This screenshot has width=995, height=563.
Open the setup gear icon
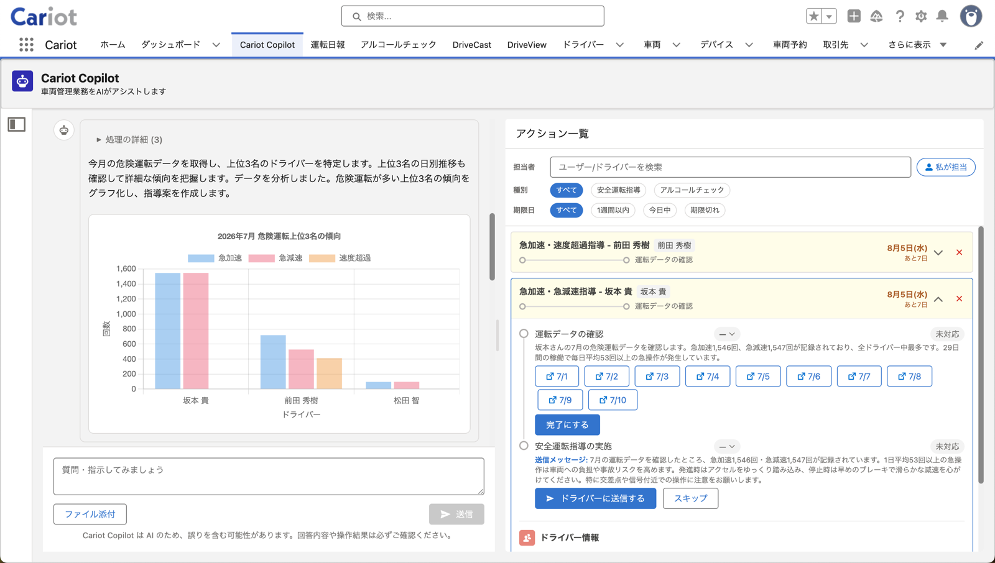(921, 16)
